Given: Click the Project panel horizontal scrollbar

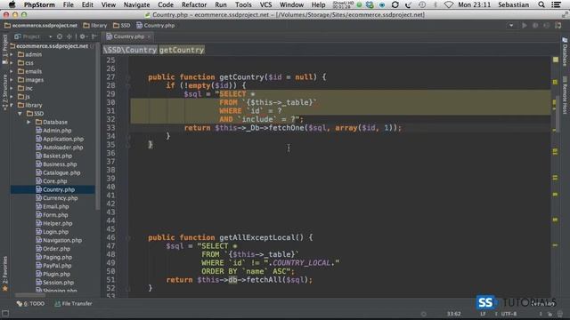Looking at the screenshot, I should (x=30, y=294).
